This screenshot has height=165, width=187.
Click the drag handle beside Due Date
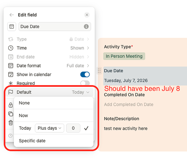[99, 71]
